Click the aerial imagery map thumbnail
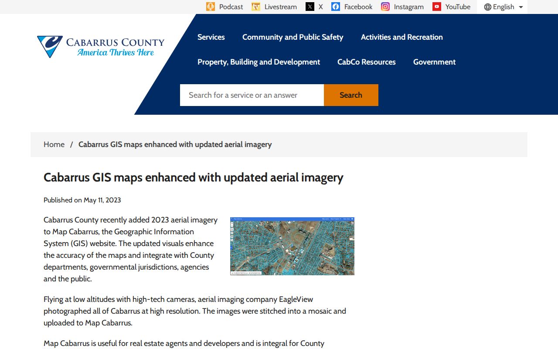Screen dimensions: 558x349 tap(292, 246)
